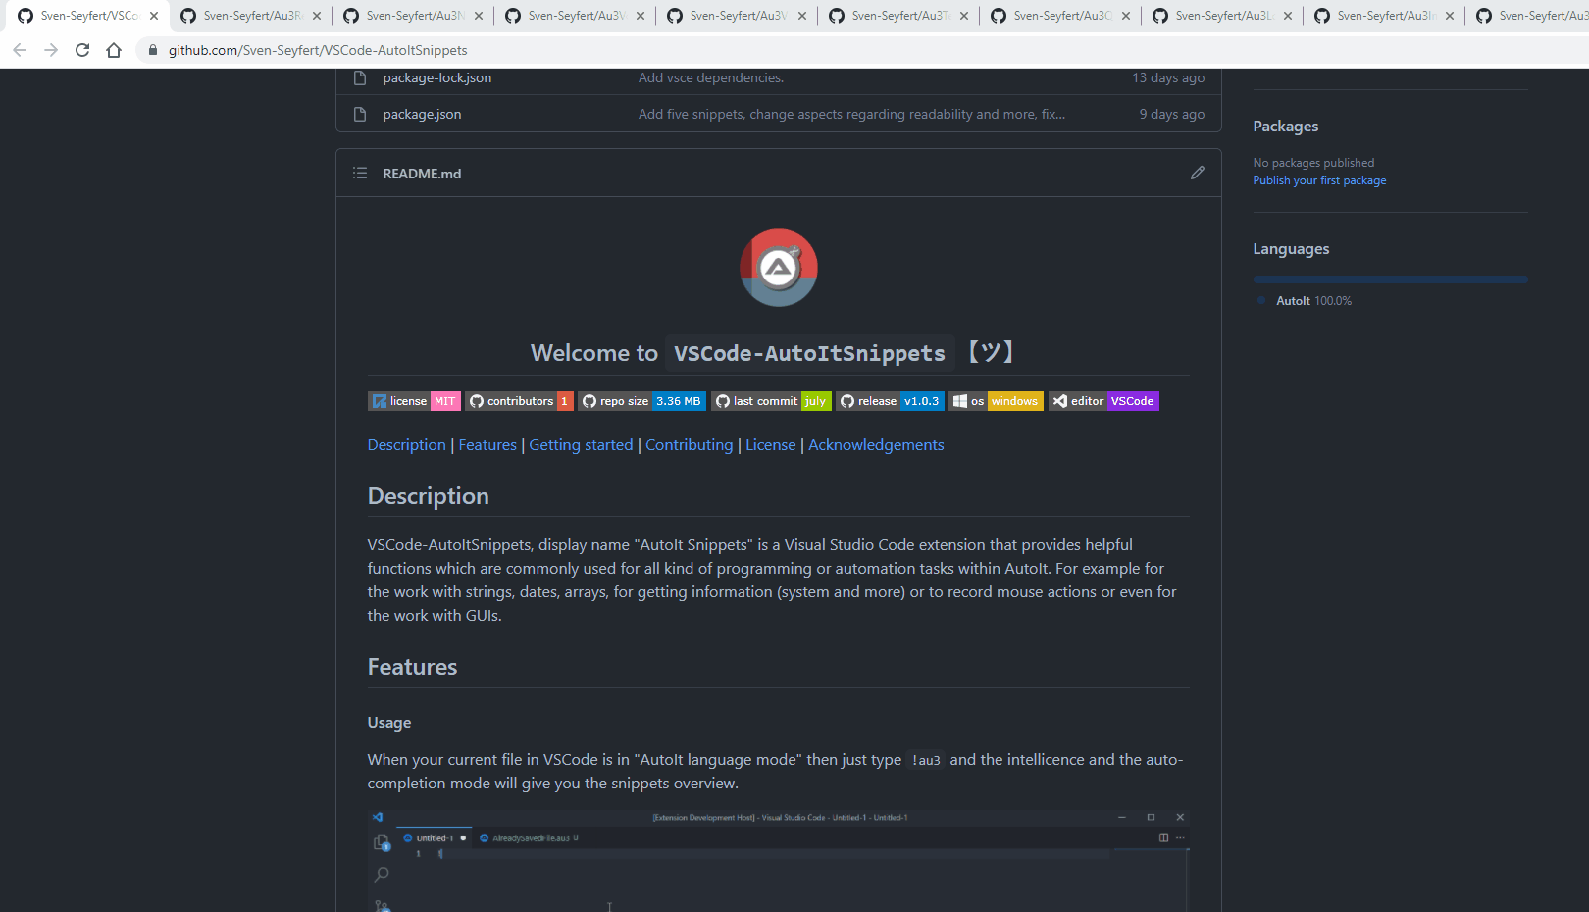Switch to the Sven-Seyfert/VSCo first tab
This screenshot has height=912, width=1589.
click(86, 16)
